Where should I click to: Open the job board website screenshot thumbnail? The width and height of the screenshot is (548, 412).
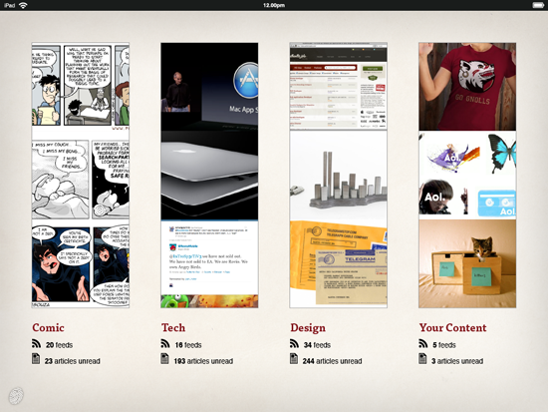point(339,87)
